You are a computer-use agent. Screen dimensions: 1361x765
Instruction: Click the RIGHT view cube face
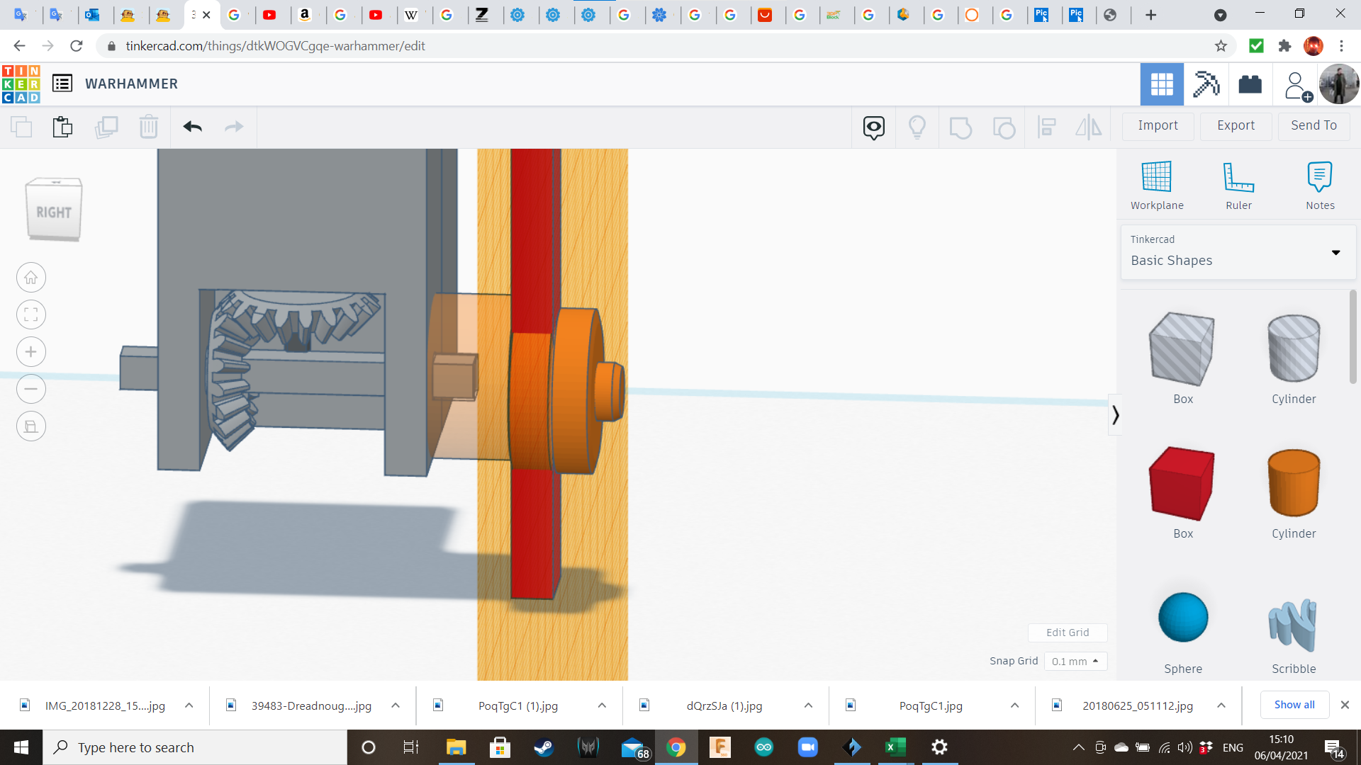(54, 212)
